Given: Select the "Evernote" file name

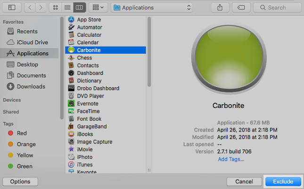Looking at the screenshot, I should pyautogui.click(x=88, y=104).
